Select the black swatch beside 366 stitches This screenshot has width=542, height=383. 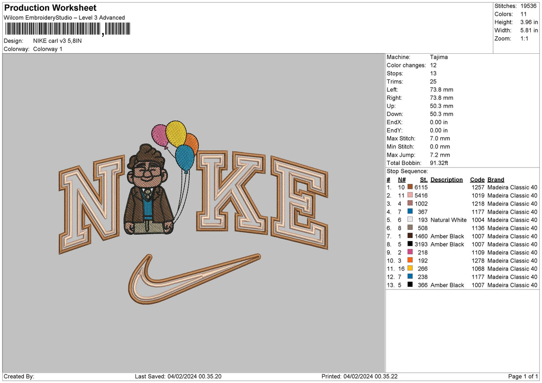click(410, 285)
